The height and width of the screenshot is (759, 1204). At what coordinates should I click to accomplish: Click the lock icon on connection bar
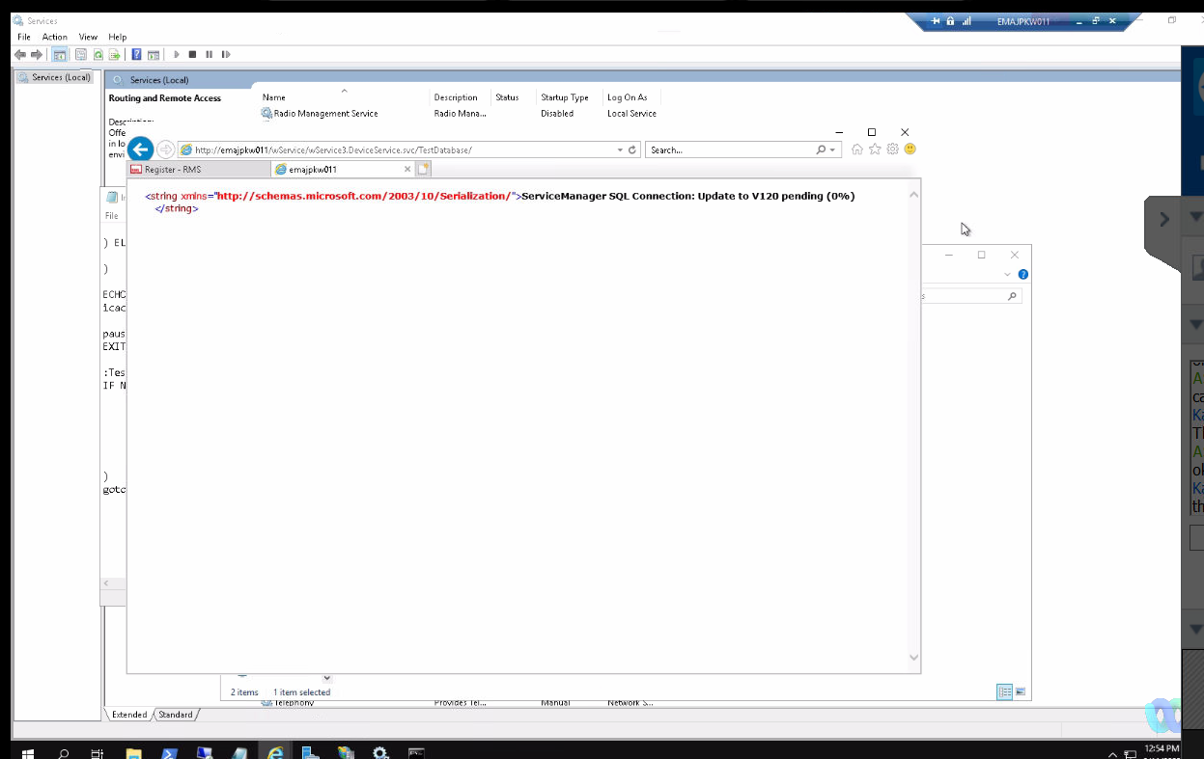[x=950, y=21]
